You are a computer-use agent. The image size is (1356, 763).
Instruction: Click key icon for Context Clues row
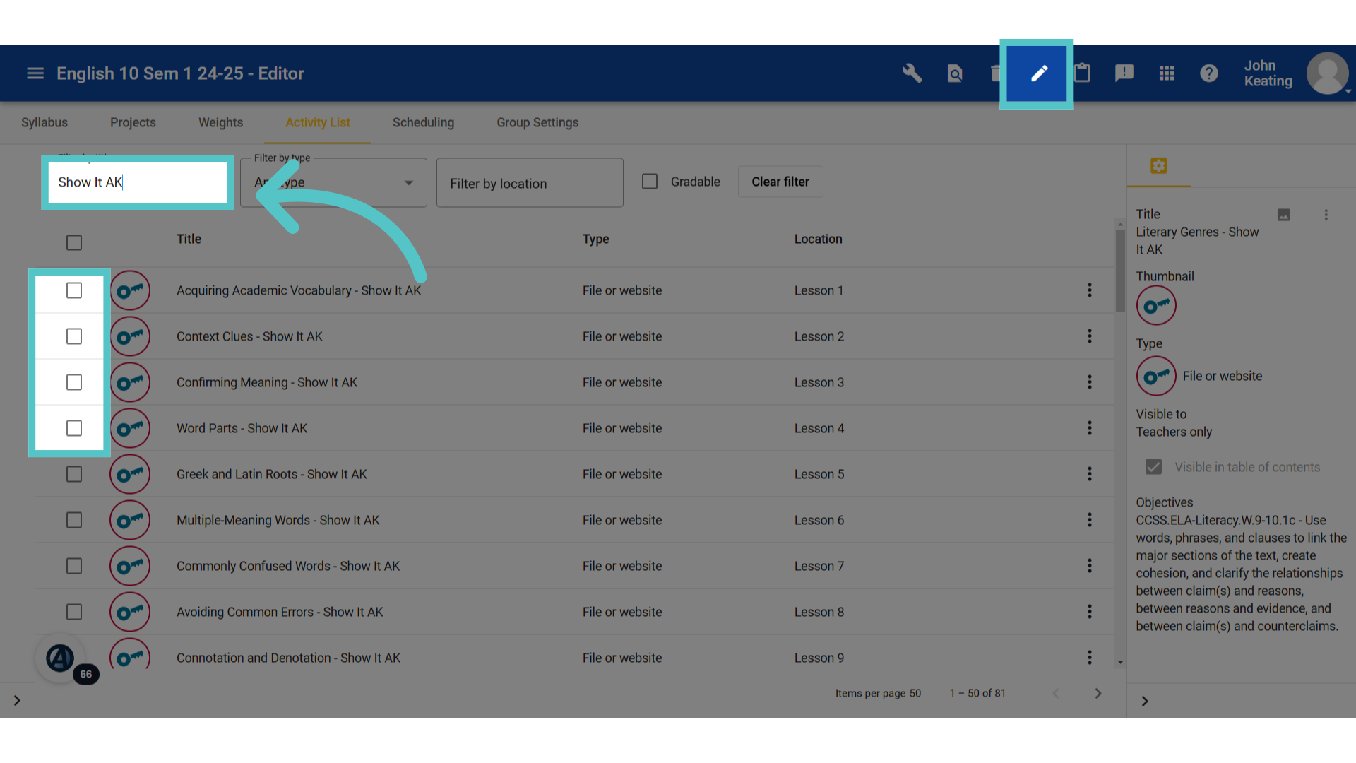point(130,336)
